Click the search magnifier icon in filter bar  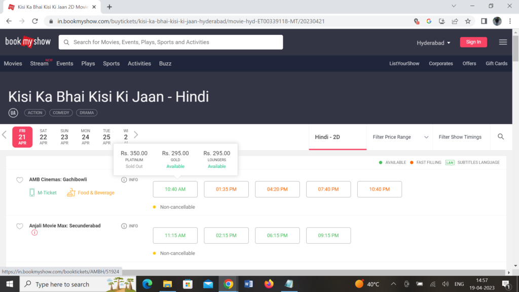[x=501, y=137]
